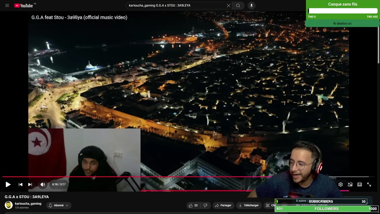Click the search magnifier button
Viewport: 380px width, 214px height.
tap(238, 5)
